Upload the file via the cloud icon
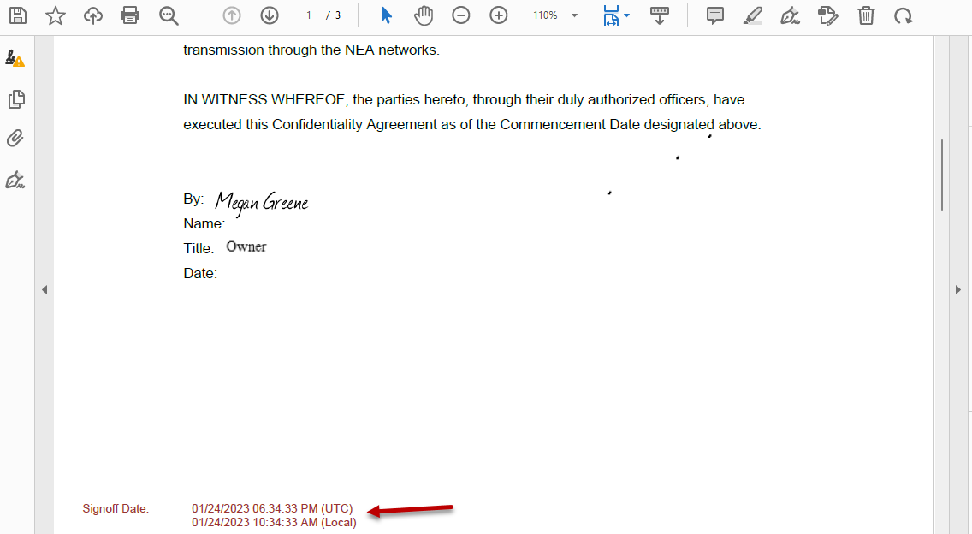Viewport: 972px width, 534px height. 93,15
